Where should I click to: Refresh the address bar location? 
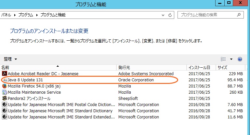(170, 15)
